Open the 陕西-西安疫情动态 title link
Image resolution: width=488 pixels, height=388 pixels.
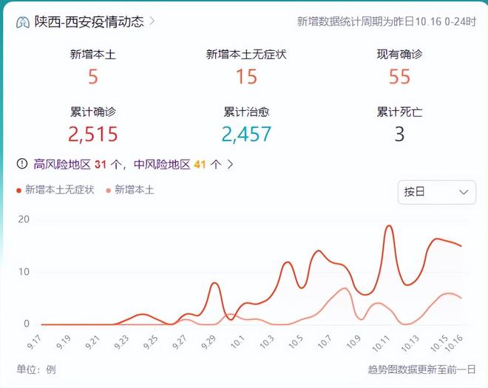(88, 21)
